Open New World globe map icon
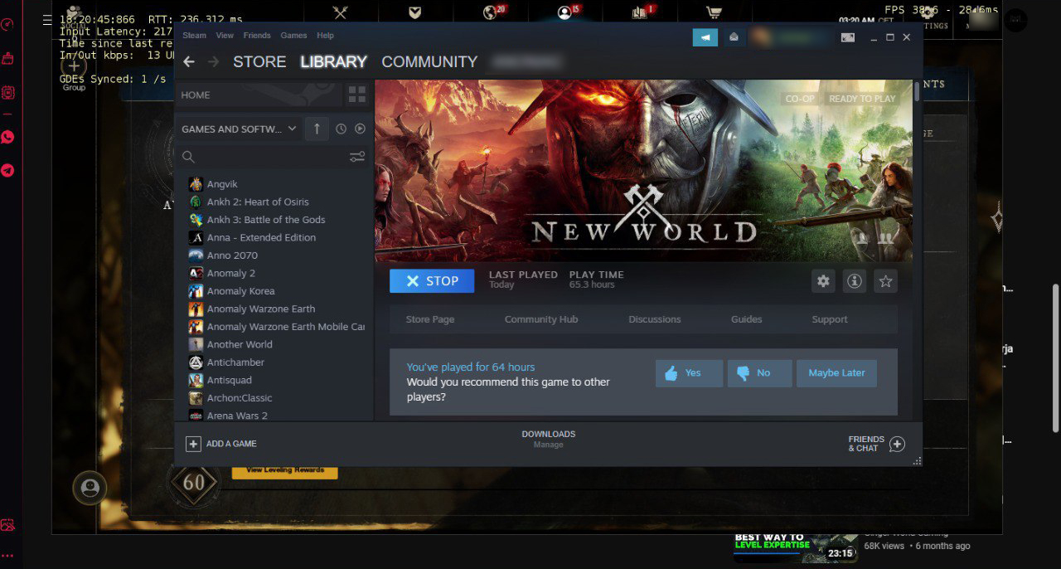Viewport: 1061px width, 569px height. pos(491,12)
